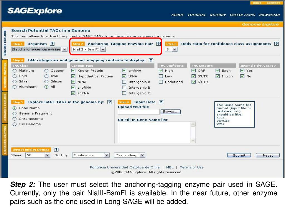Open help icon for TAG categories step
Screen dimensions: 285x214
click(151, 60)
